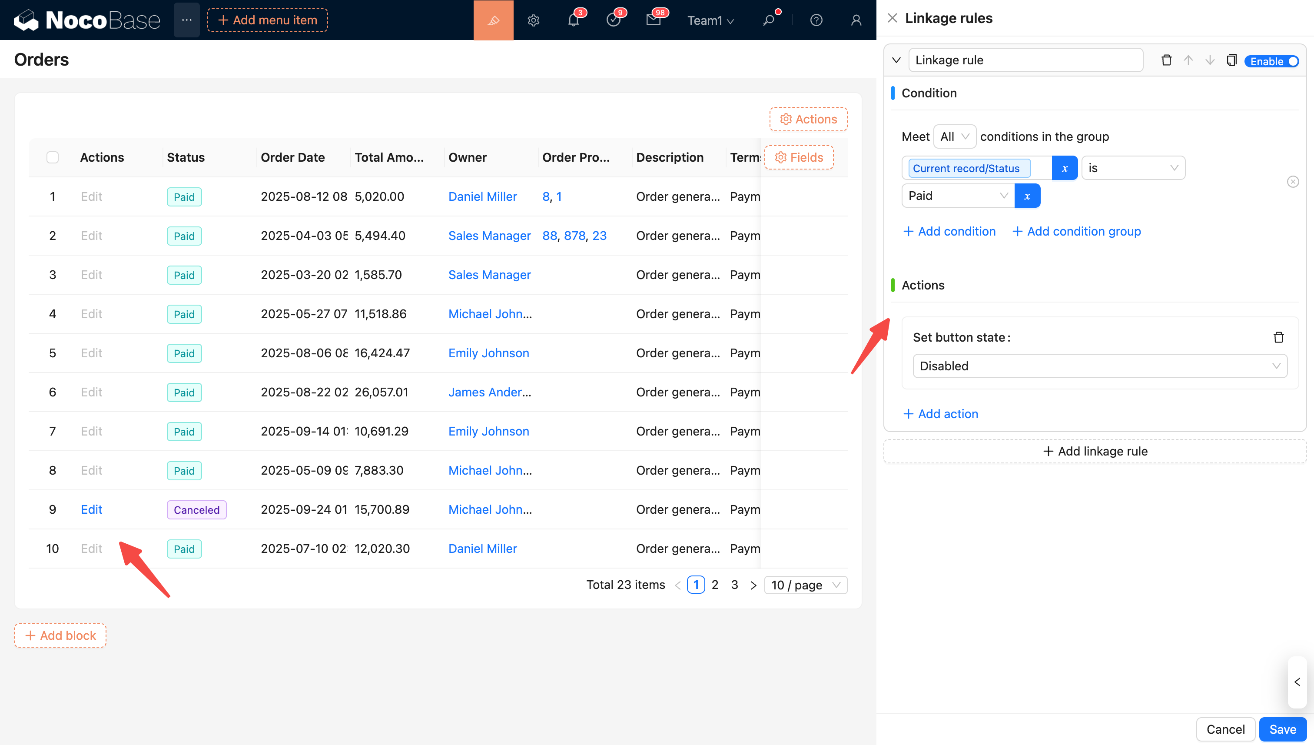
Task: Click Save in Linkage rules panel
Action: coord(1282,729)
